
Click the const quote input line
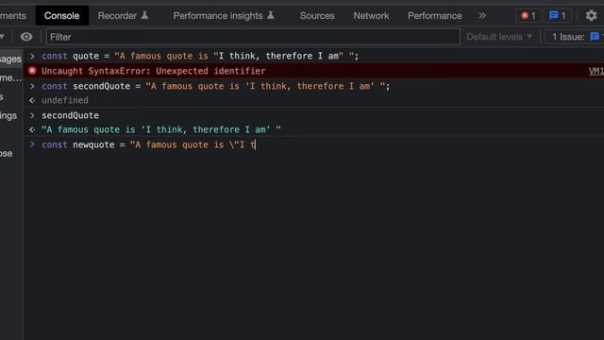coord(200,56)
